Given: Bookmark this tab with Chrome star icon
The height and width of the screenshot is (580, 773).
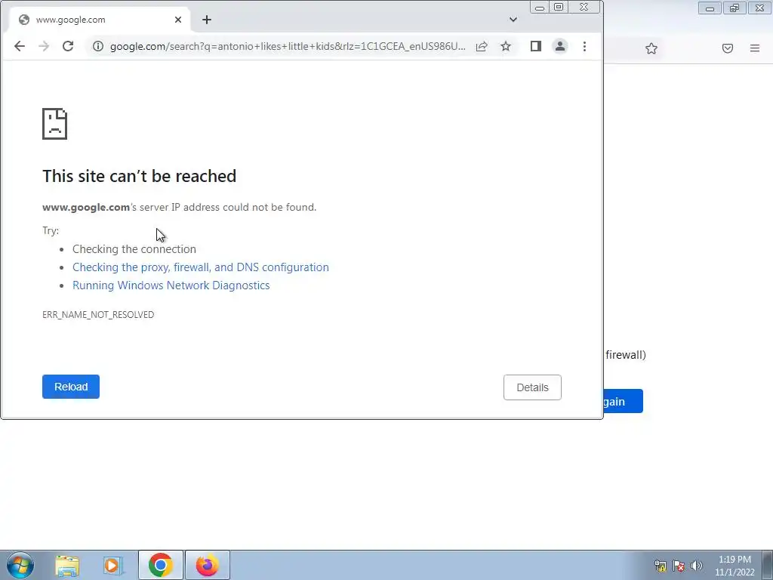Looking at the screenshot, I should point(506,46).
